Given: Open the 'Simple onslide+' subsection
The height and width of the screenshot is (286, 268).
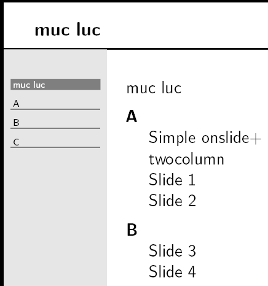Looking at the screenshot, I should point(205,137).
